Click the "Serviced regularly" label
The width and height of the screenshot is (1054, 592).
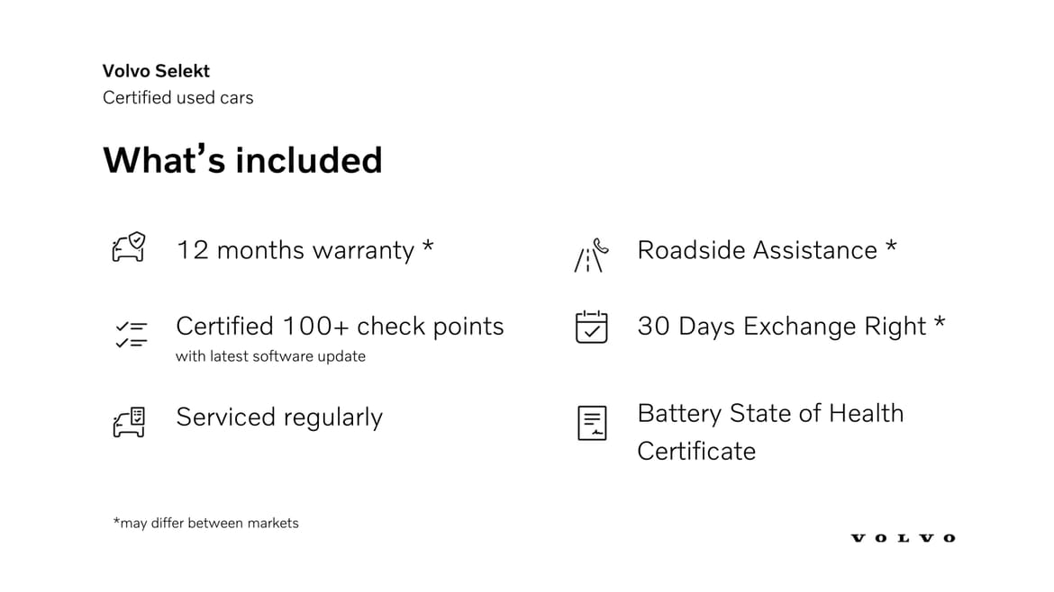[279, 417]
